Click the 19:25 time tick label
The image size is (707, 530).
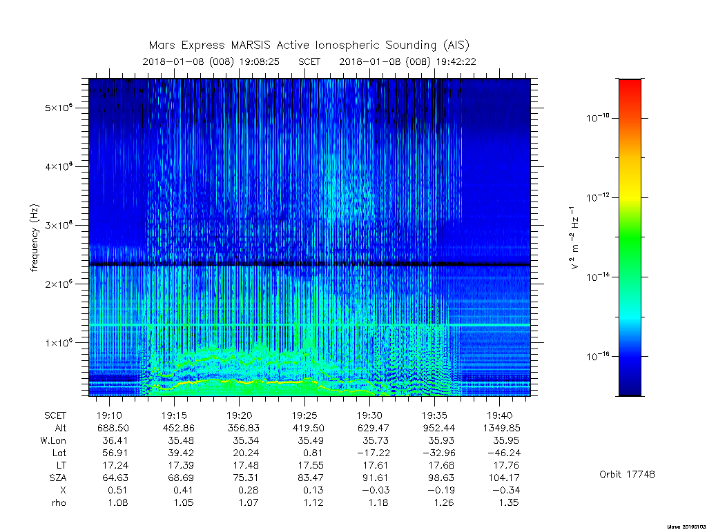(x=304, y=415)
